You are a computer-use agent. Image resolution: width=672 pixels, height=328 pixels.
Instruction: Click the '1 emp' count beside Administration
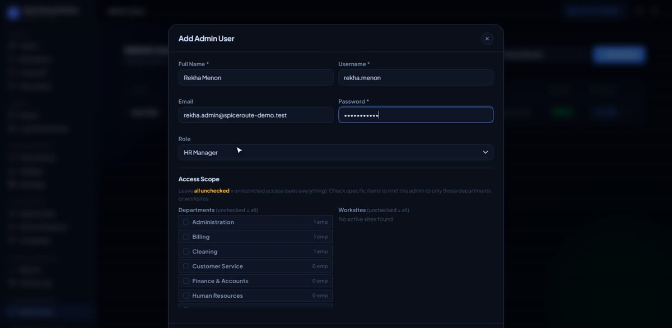click(x=321, y=222)
